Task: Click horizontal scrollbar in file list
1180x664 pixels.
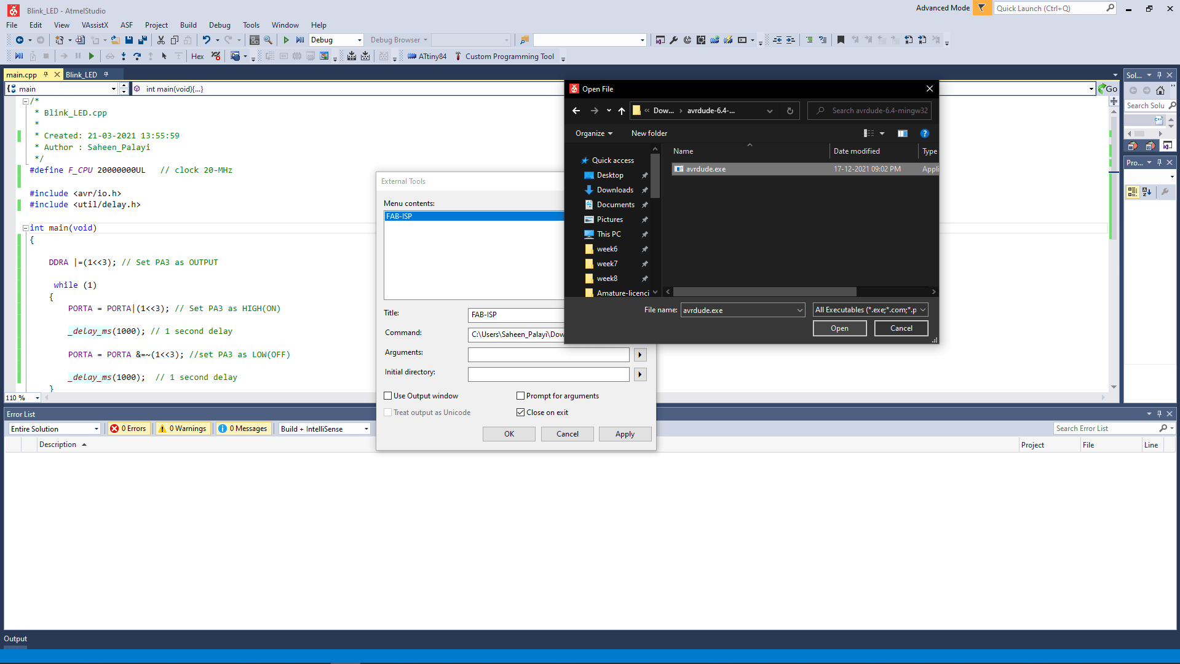Action: 764,292
